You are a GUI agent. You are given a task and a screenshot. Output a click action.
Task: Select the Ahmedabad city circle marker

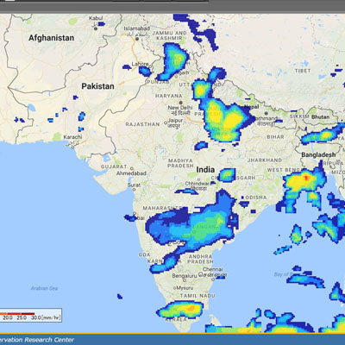[132, 168]
